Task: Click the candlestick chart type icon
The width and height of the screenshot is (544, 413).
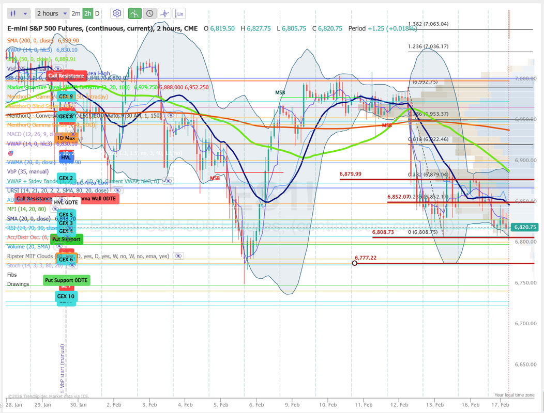Action: pos(13,13)
